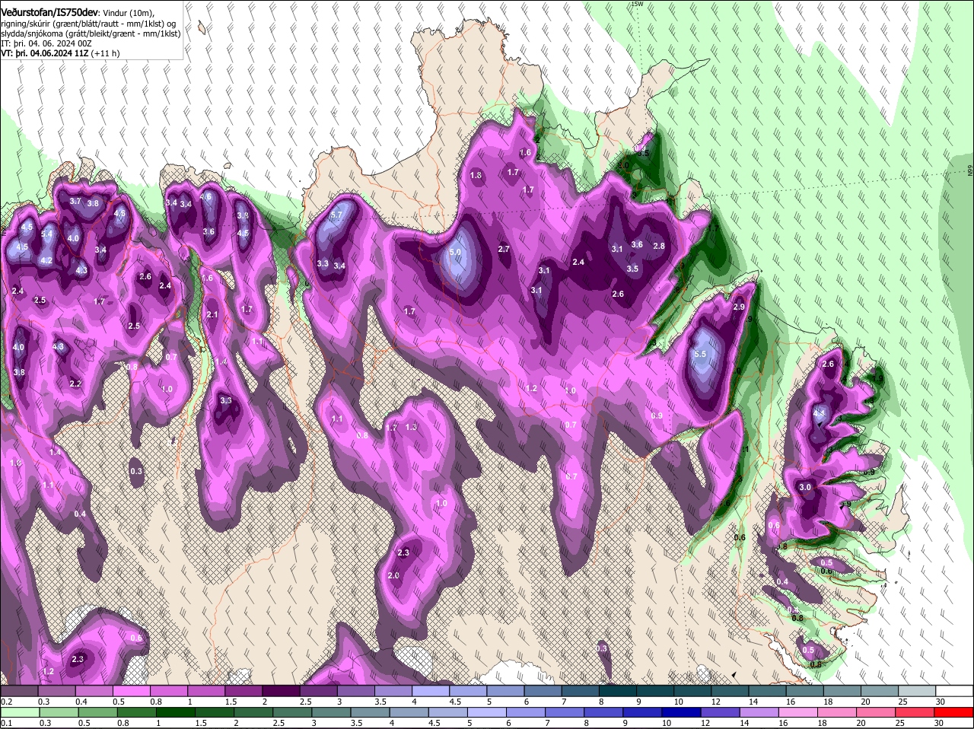This screenshot has width=974, height=729.
Task: Click the 2.2 precipitation value on the map
Action: pos(75,384)
